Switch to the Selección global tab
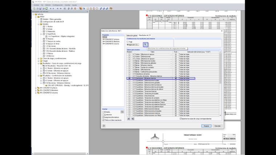Image resolution: width=276 pixels, height=155 pixels. coord(132,35)
